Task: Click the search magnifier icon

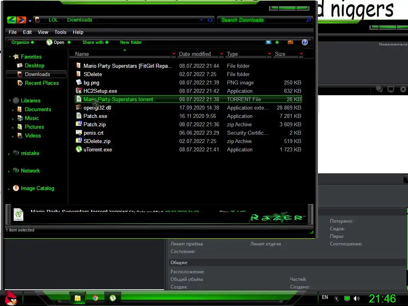Action: [308, 20]
